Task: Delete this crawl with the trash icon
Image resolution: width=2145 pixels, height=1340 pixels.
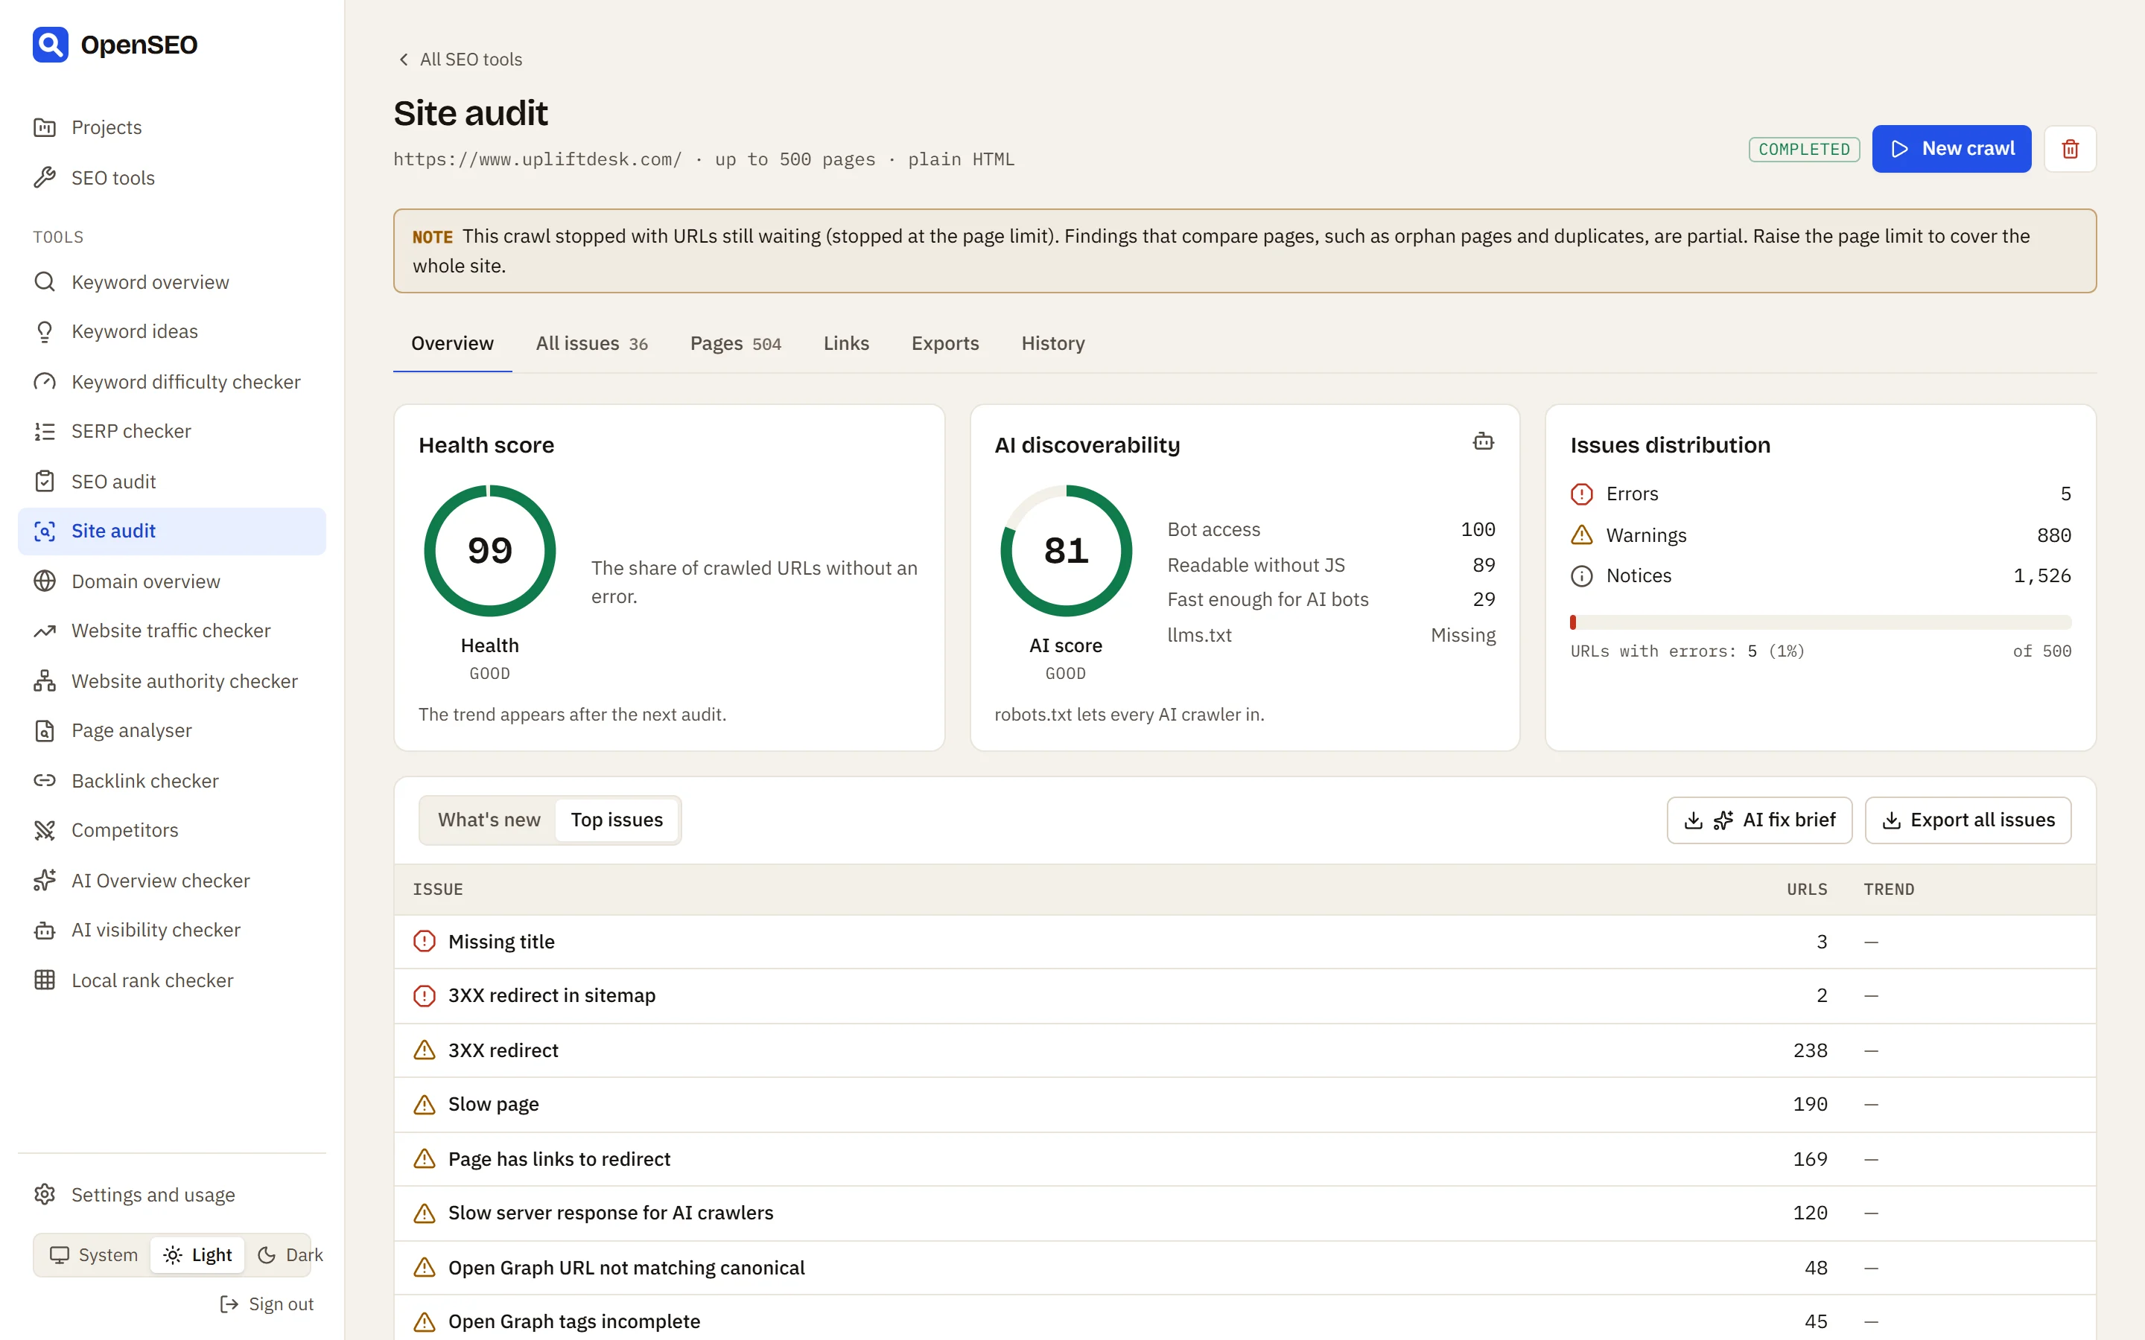Action: (2070, 149)
